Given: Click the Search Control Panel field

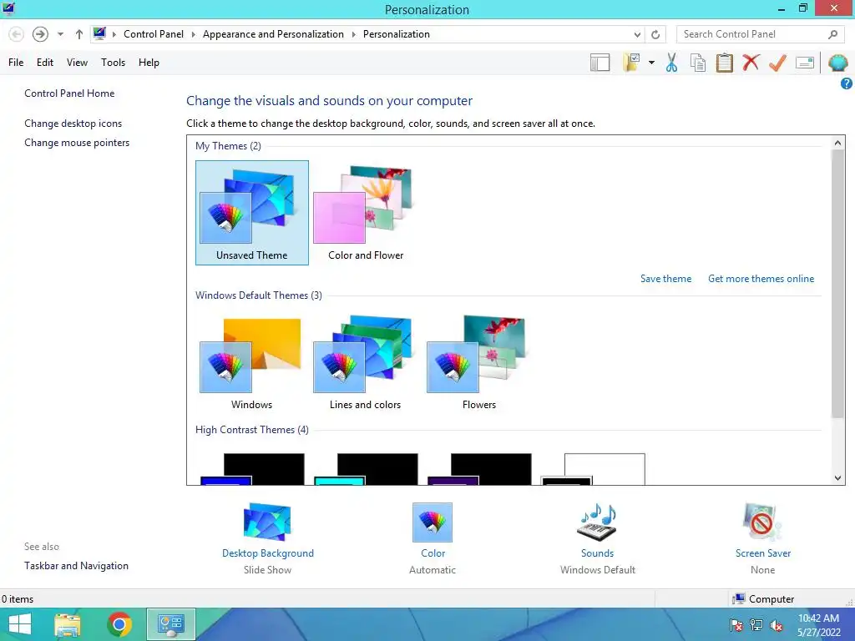Looking at the screenshot, I should 760,34.
